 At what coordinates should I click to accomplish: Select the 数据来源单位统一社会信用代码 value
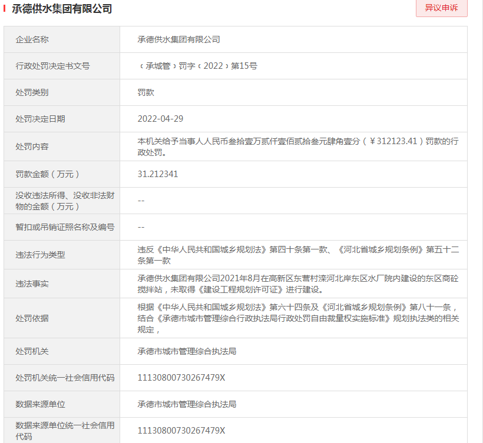click(x=181, y=431)
